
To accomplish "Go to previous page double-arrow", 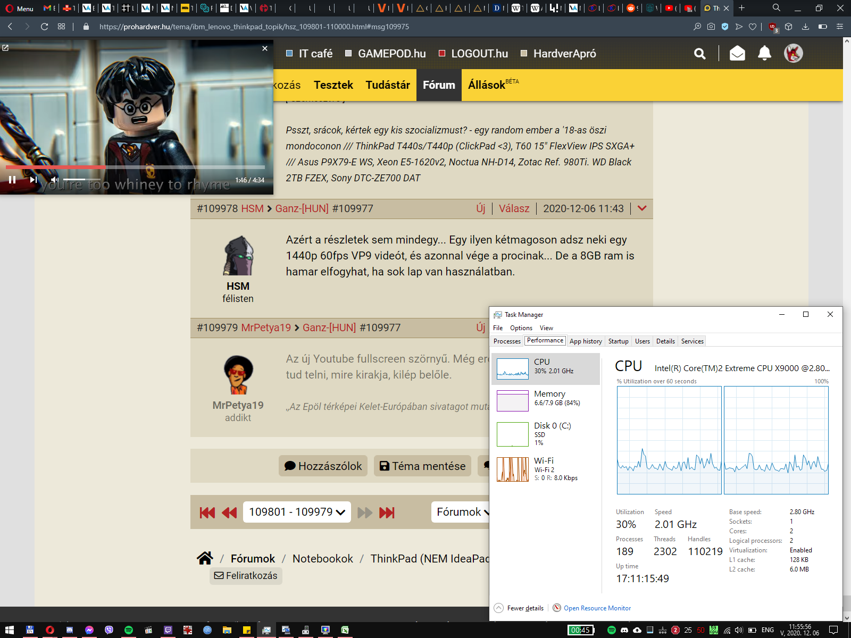I will [229, 513].
